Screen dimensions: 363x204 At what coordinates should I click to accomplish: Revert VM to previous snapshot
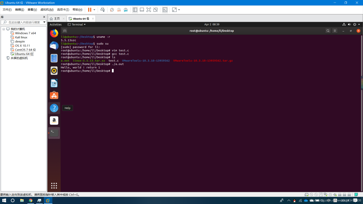(119, 10)
